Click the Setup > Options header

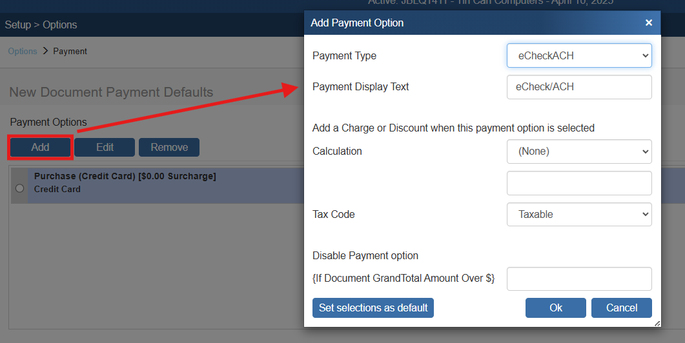(x=41, y=25)
